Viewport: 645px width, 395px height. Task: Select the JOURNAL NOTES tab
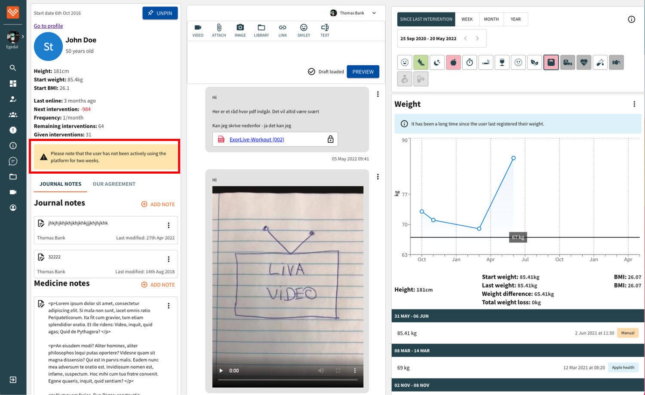click(61, 184)
